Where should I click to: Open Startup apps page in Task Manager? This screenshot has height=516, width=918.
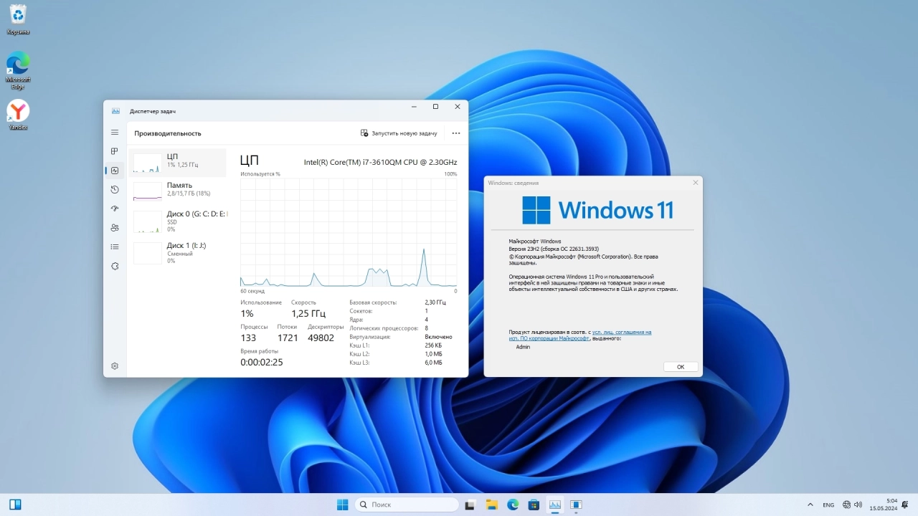[115, 209]
